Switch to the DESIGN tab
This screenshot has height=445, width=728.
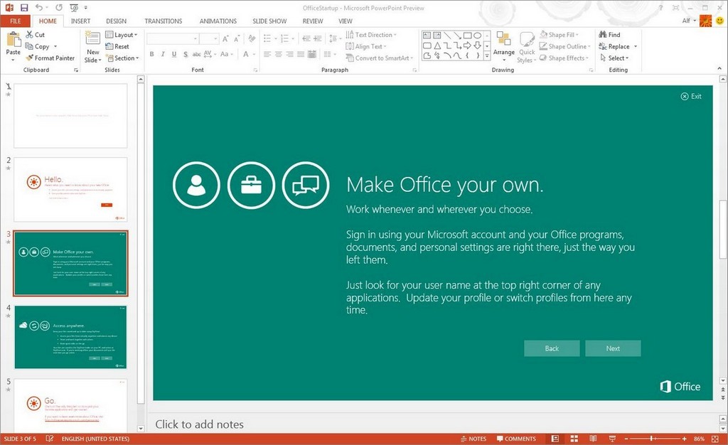(x=116, y=21)
